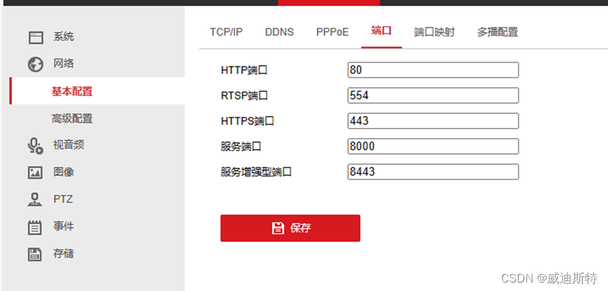Switch to the DDNS tab
The width and height of the screenshot is (608, 291).
coord(280,32)
